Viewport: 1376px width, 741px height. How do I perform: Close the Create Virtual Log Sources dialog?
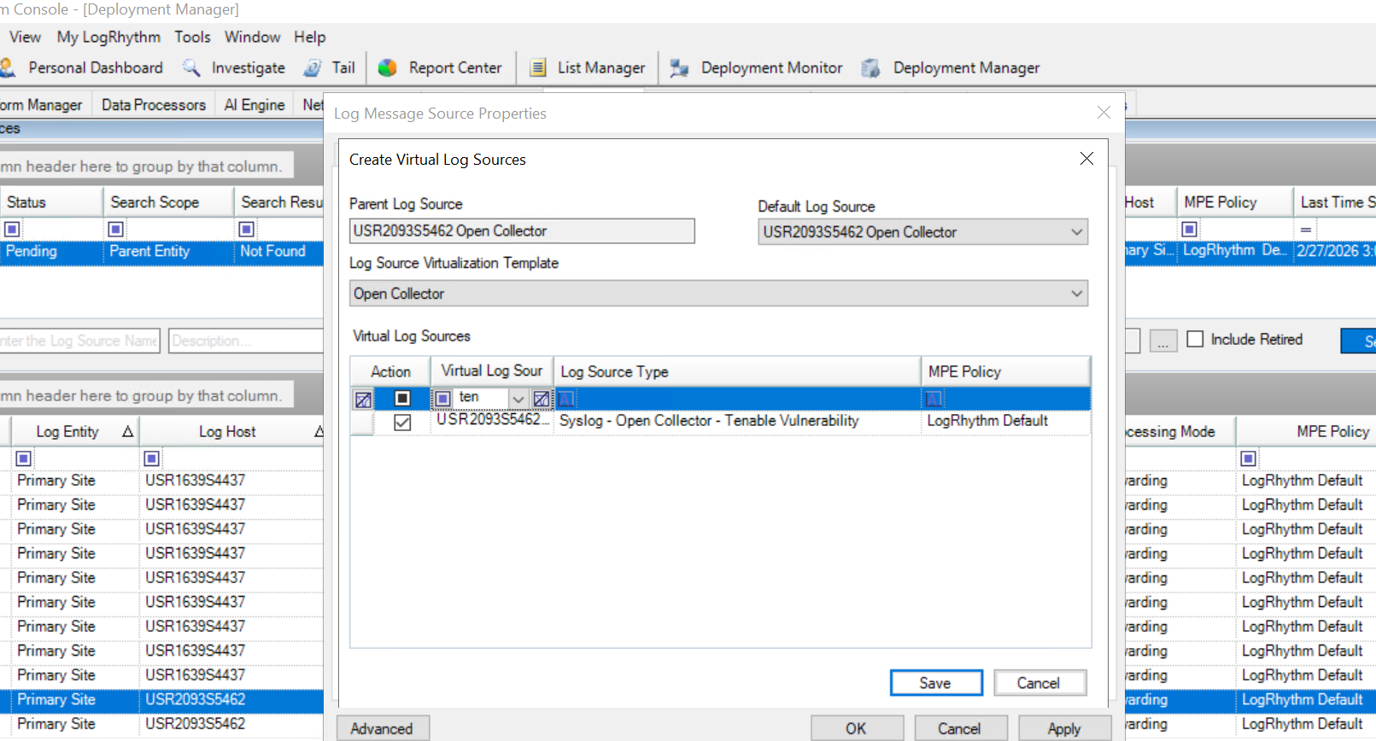point(1086,159)
